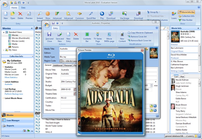Click the Perform Backup now link

[x=14, y=94]
